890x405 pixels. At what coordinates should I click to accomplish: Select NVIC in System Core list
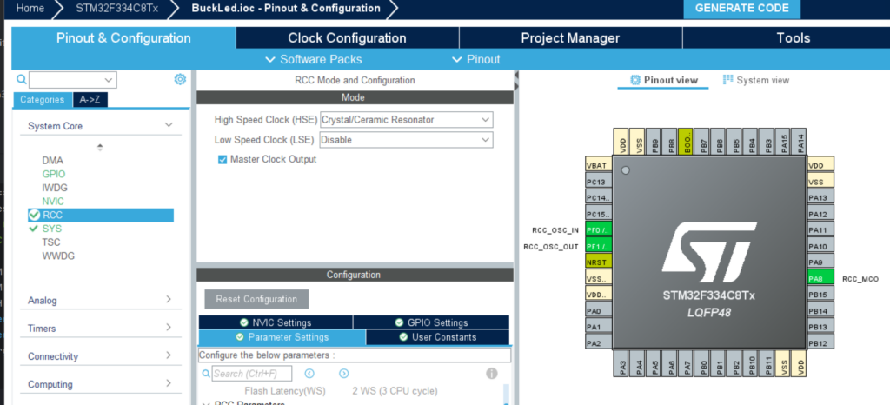pyautogui.click(x=53, y=202)
